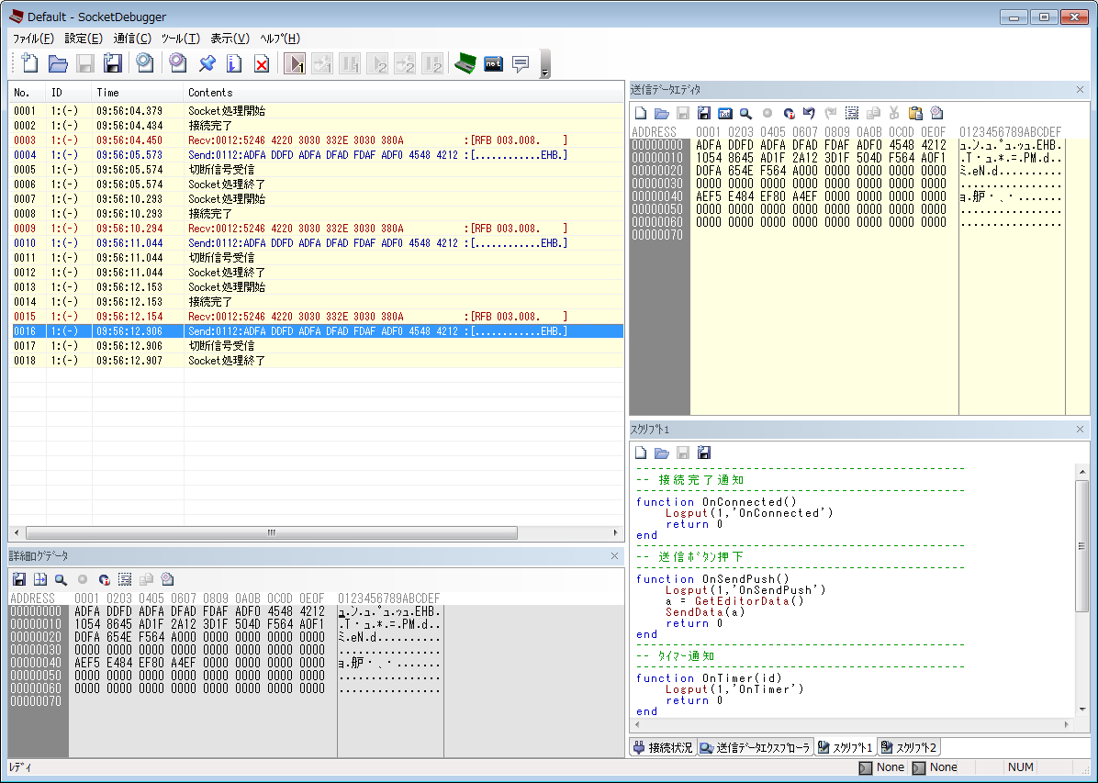This screenshot has height=783, width=1098.
Task: Click the script editor vertical scrollbar up arrow
Action: (1082, 472)
